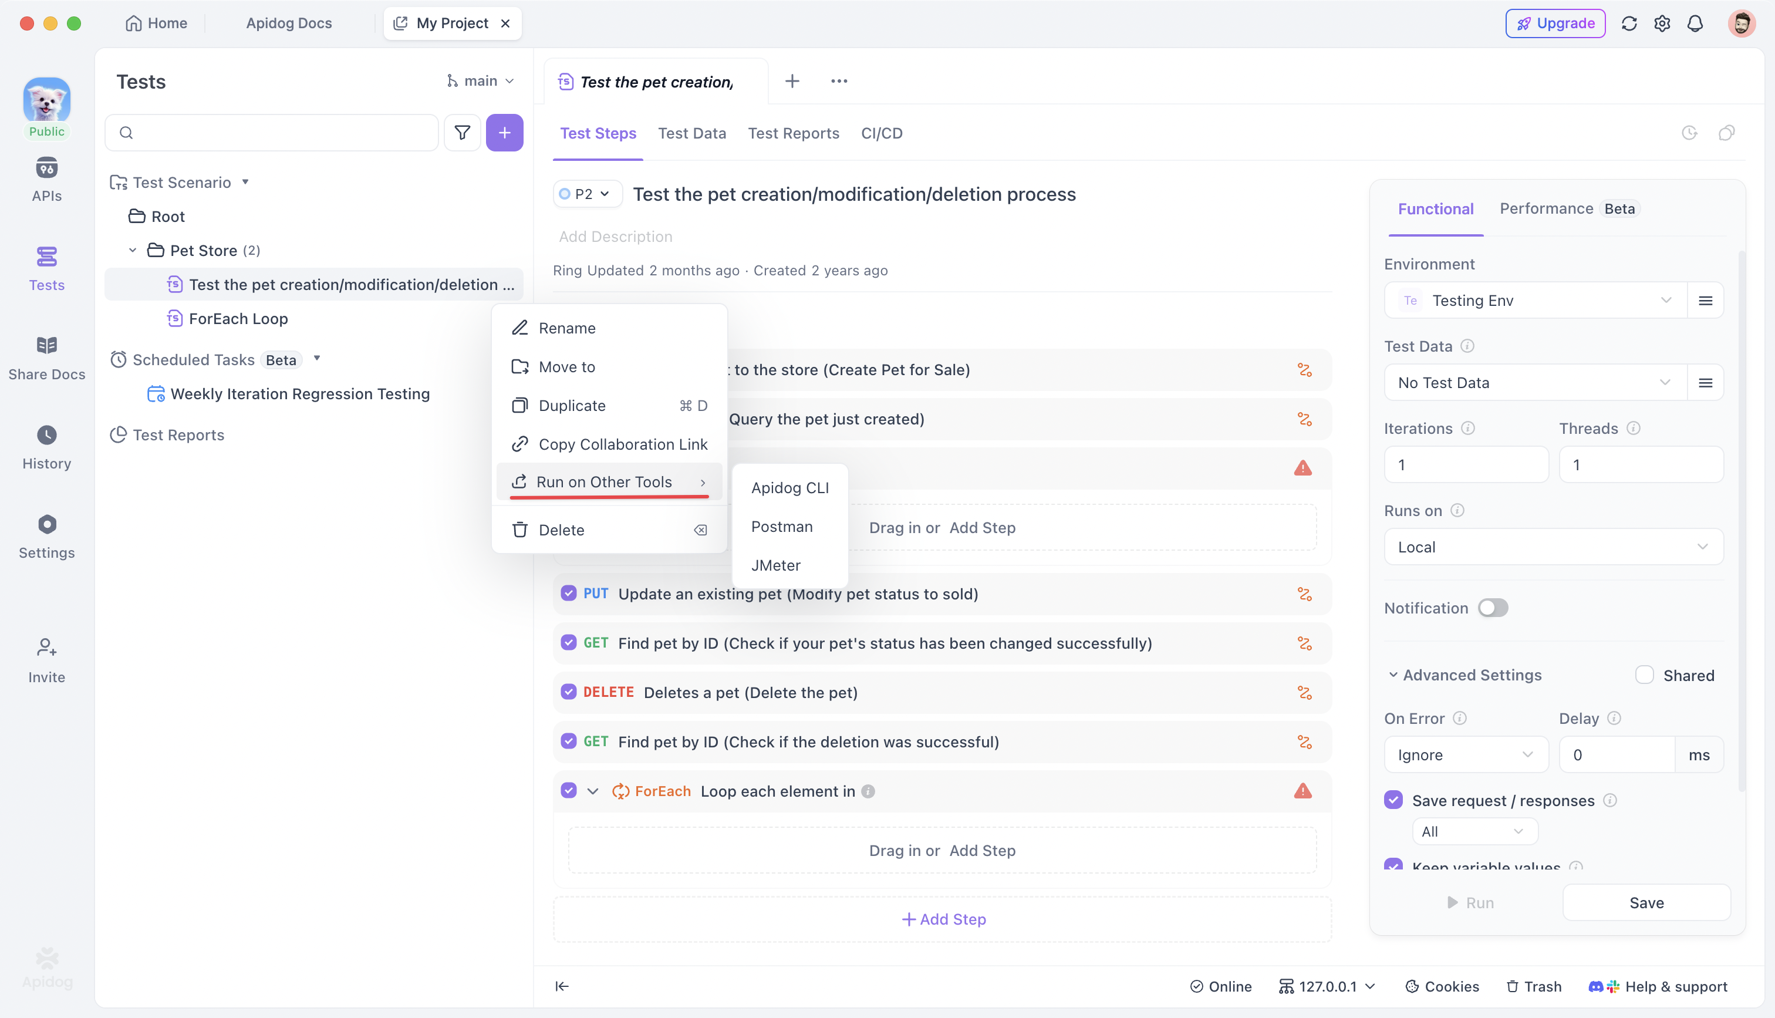
Task: Open new tab with plus icon
Action: point(792,81)
